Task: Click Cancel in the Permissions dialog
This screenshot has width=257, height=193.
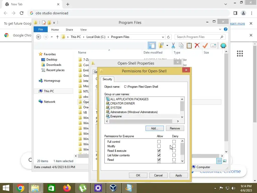Action: (158, 175)
